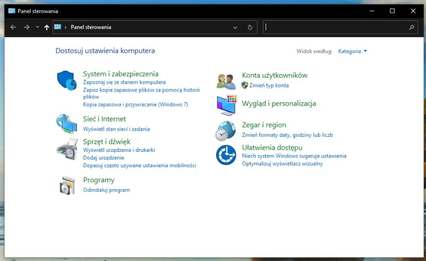The width and height of the screenshot is (426, 261).
Task: Click Wyświetl stan sieci i zadania
Action: point(117,129)
